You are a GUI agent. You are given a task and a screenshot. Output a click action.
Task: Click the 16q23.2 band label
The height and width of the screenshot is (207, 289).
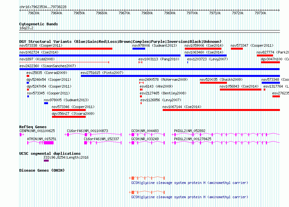coord(26,28)
